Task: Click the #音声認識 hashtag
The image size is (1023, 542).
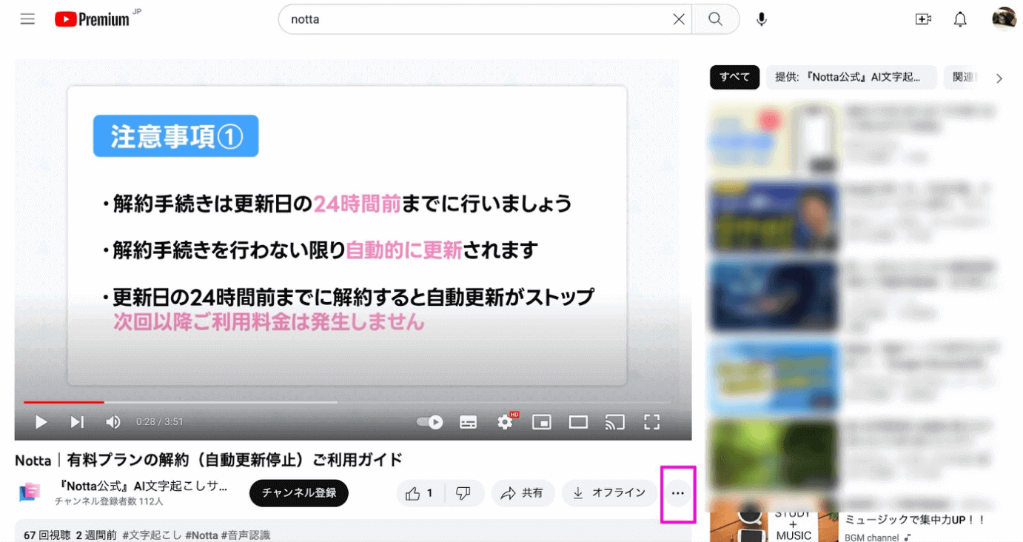Action: (246, 535)
